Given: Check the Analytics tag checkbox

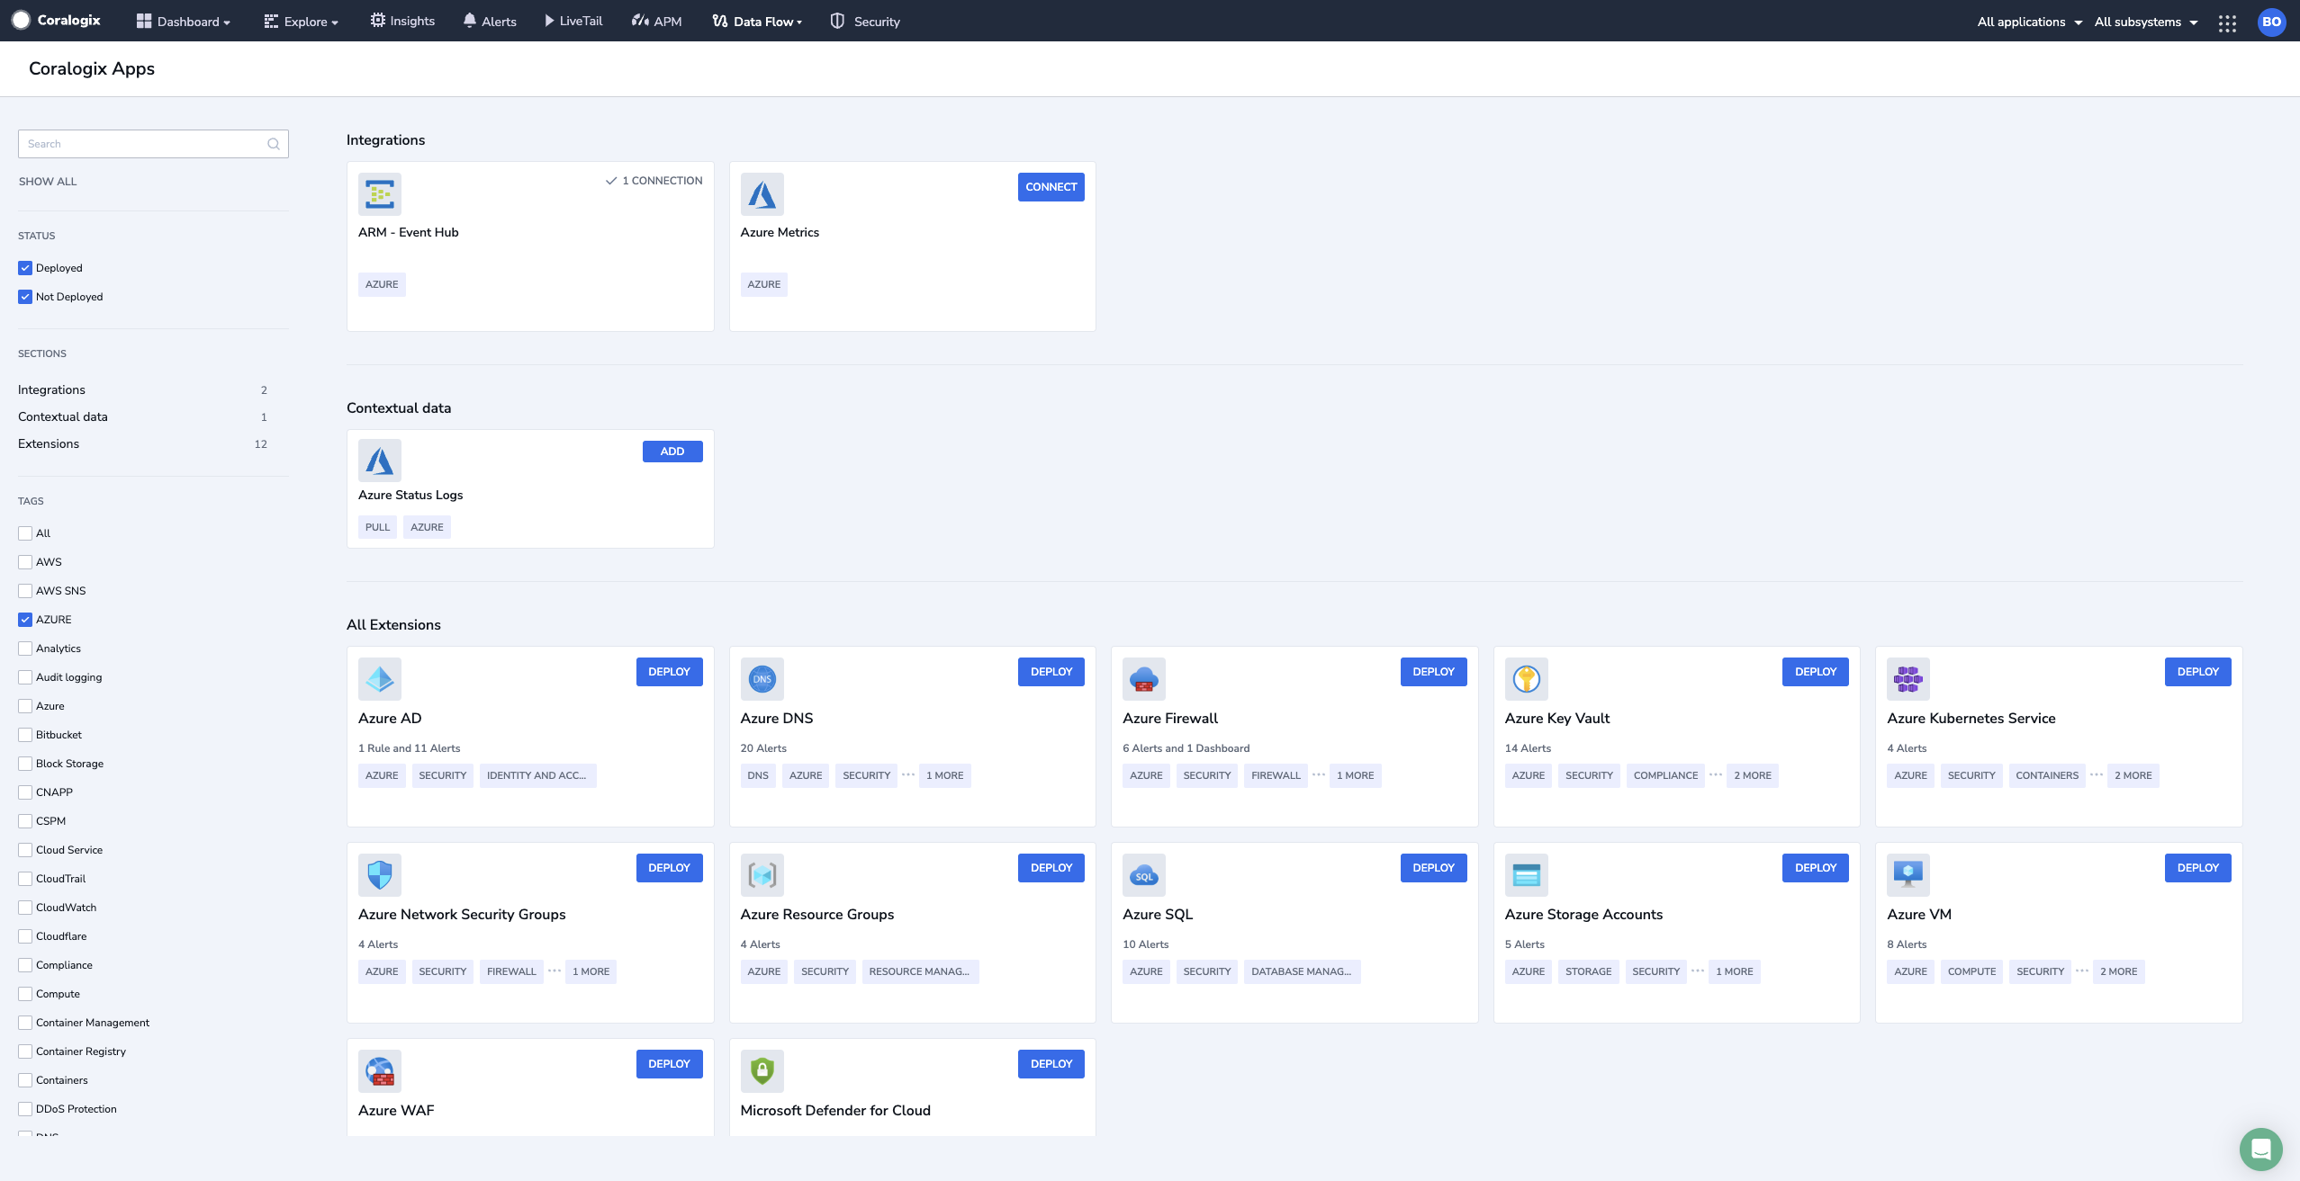Looking at the screenshot, I should 25,649.
